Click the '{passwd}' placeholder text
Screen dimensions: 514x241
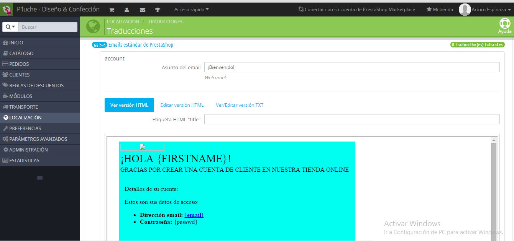click(x=186, y=222)
